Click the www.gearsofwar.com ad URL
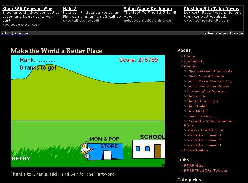The width and height of the screenshot is (248, 183). [x=21, y=25]
